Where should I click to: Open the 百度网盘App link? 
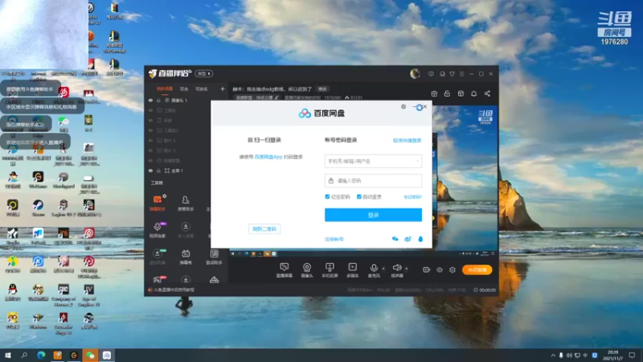coord(268,157)
